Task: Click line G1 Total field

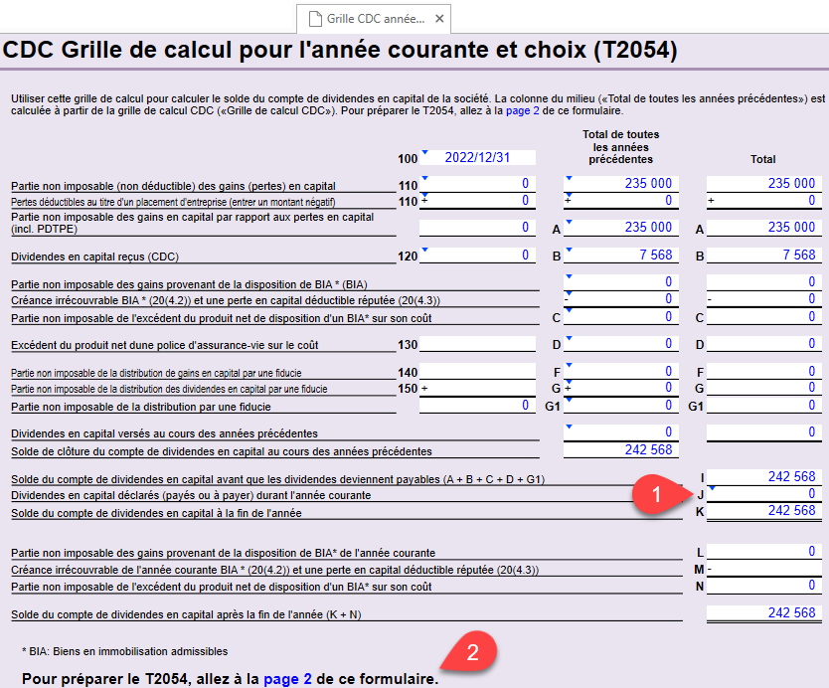Action: (764, 405)
